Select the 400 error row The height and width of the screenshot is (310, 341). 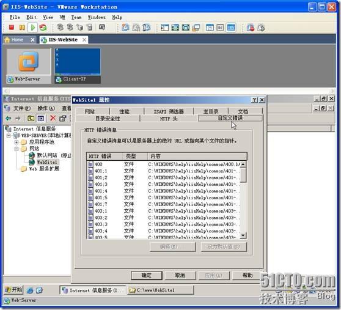(x=164, y=164)
